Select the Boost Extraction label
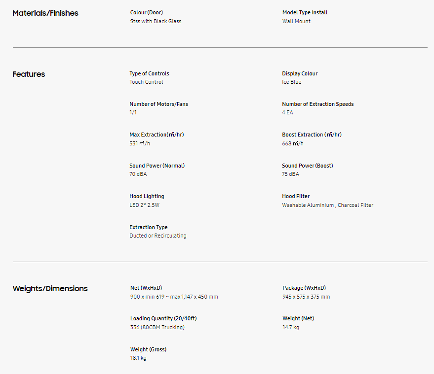Viewport: 434px width, 374px height. (312, 135)
